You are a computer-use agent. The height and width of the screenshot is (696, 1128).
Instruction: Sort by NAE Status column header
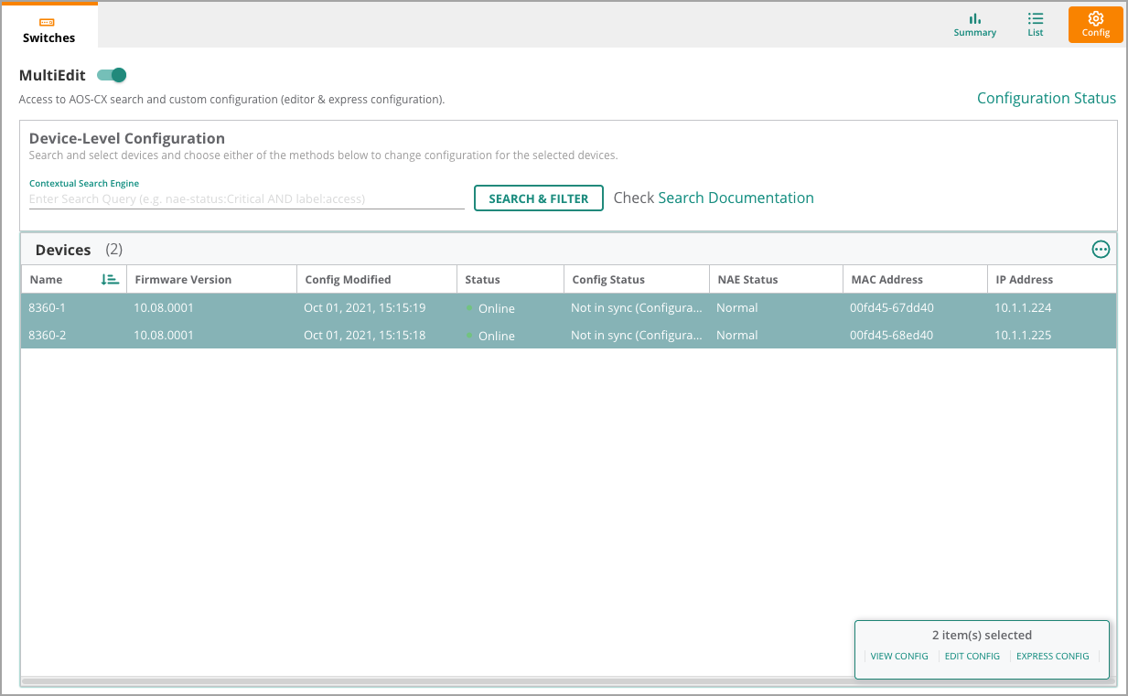(747, 280)
